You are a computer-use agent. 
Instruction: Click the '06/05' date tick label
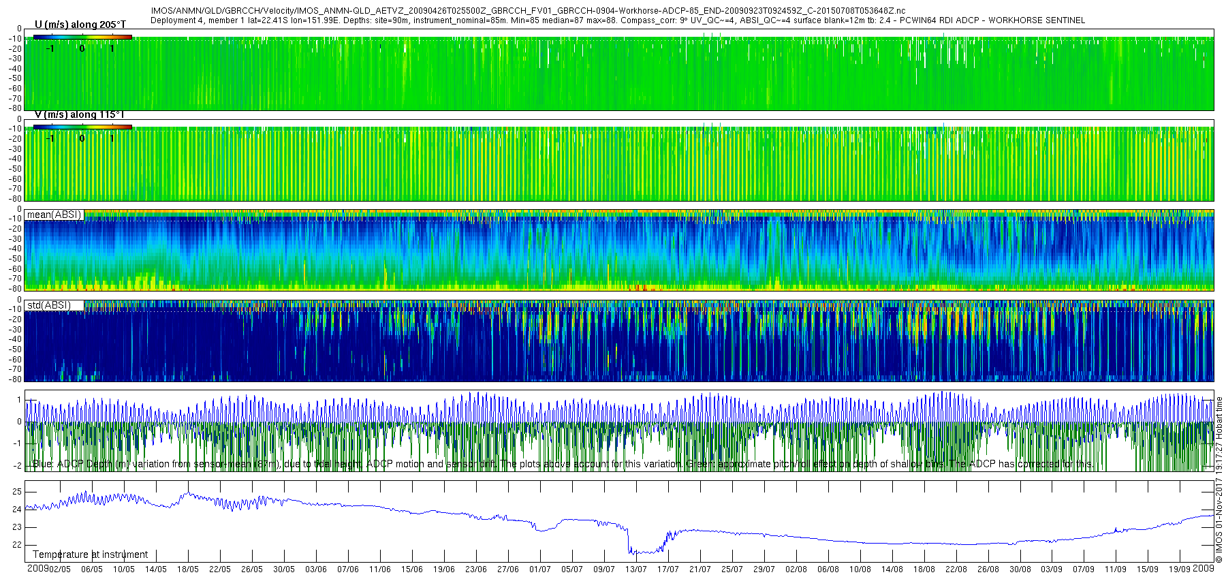click(92, 569)
